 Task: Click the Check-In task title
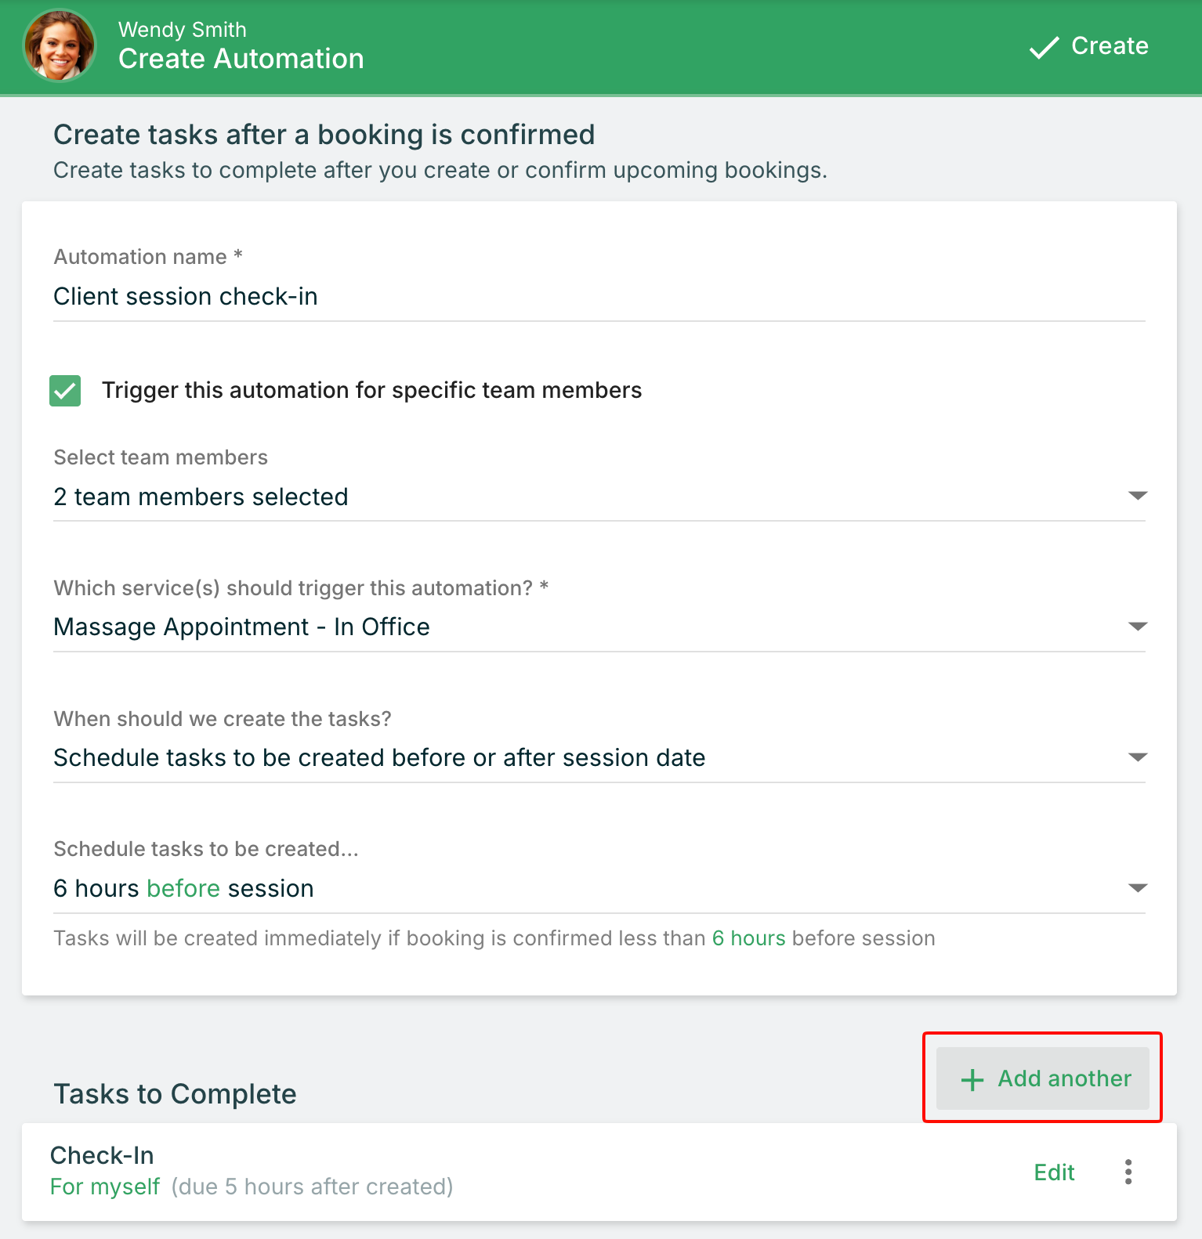(102, 1155)
